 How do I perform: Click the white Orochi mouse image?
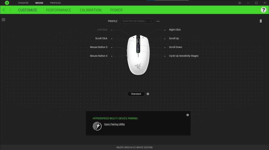138,55
